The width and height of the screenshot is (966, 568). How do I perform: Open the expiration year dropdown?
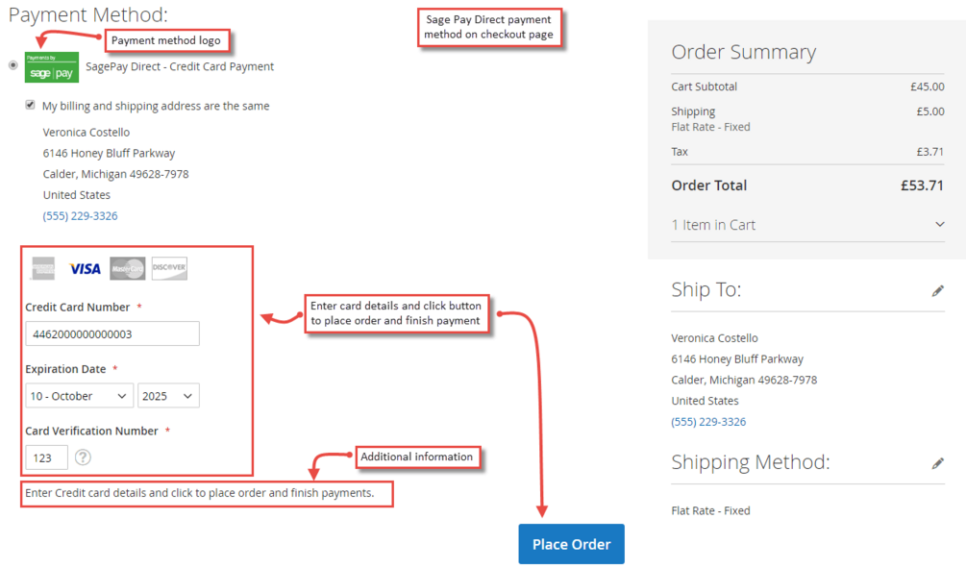[168, 396]
